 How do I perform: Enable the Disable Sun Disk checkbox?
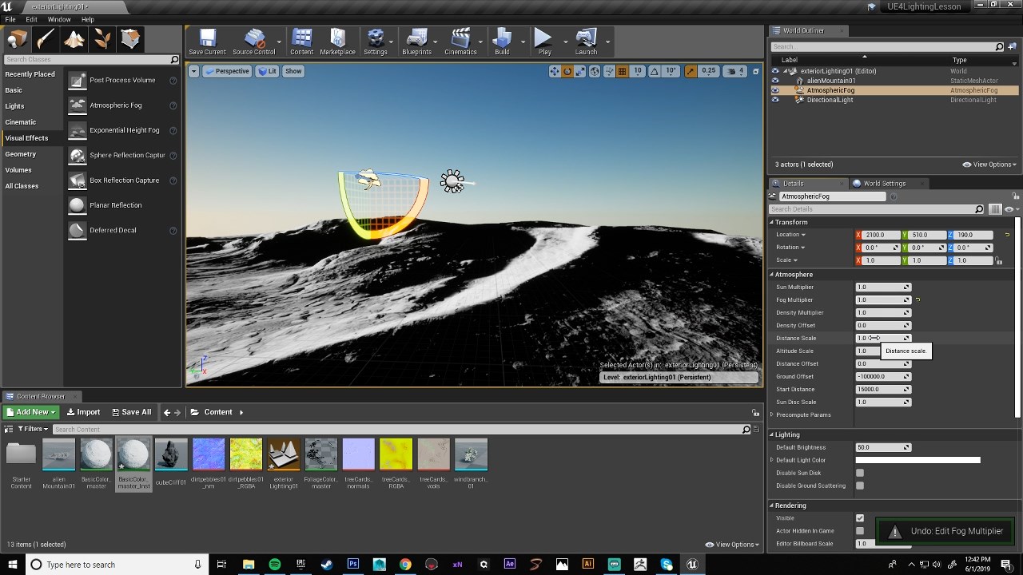pos(860,473)
